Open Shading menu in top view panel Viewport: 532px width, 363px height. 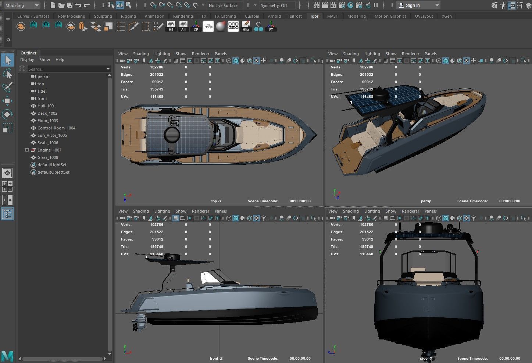[141, 54]
